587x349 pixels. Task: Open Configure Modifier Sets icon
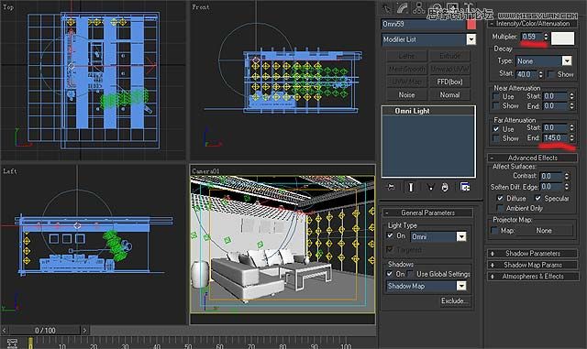click(x=465, y=187)
